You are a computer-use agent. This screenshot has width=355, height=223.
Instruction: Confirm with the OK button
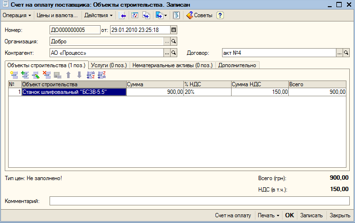click(290, 215)
